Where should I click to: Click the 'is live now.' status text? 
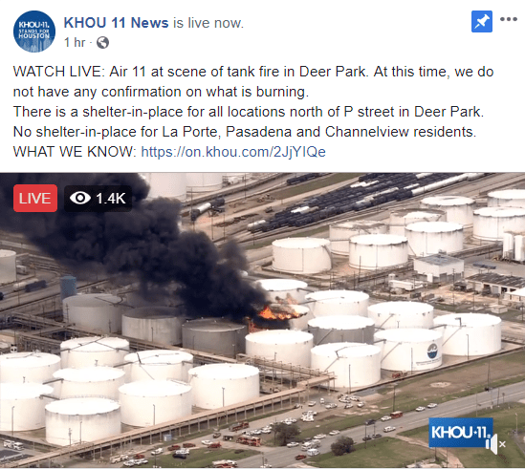point(208,23)
